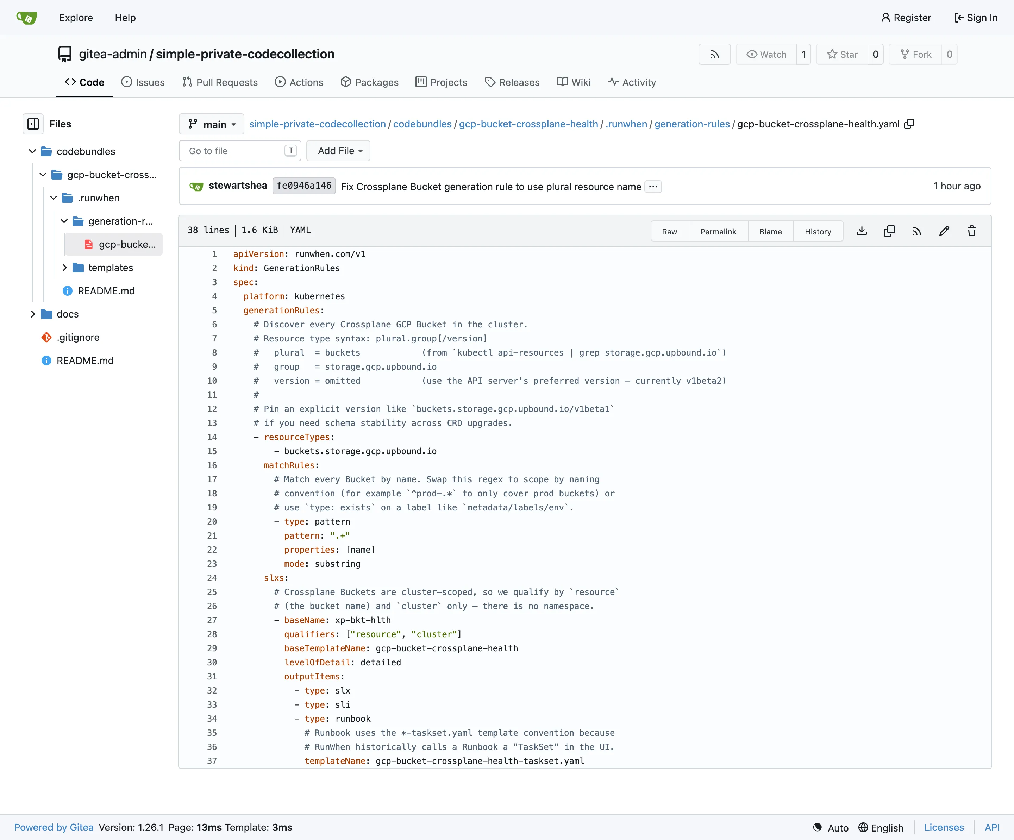Open the repository RSS feed button
Screen dimensions: 1014x840
(x=714, y=55)
